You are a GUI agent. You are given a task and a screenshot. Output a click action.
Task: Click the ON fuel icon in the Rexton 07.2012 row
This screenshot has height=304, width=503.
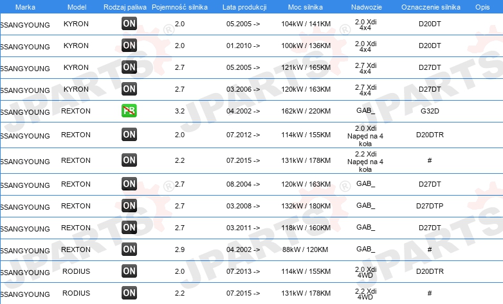[x=129, y=135]
